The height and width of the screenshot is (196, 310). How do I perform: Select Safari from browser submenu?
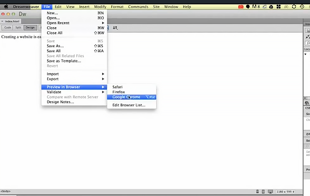pyautogui.click(x=132, y=87)
